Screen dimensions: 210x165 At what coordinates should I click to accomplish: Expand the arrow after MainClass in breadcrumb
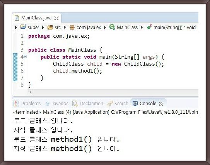(x=142, y=28)
